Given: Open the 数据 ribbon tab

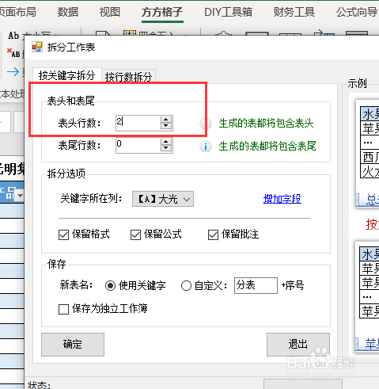Looking at the screenshot, I should (68, 12).
